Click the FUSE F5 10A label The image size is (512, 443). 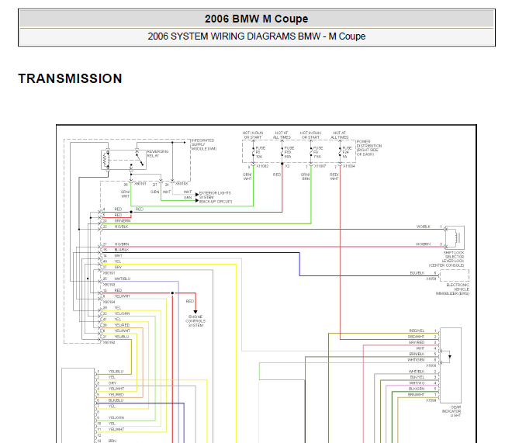click(x=260, y=153)
